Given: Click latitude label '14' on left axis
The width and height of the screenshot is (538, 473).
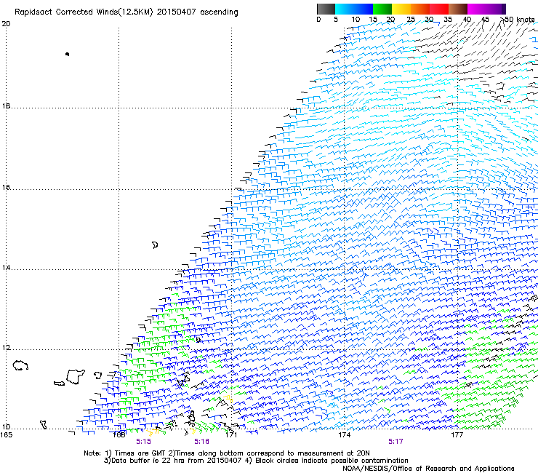Looking at the screenshot, I should pos(6,267).
